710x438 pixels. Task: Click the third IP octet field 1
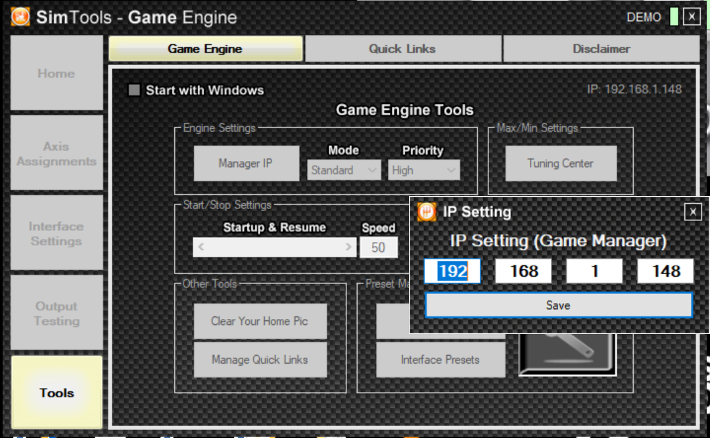(594, 271)
